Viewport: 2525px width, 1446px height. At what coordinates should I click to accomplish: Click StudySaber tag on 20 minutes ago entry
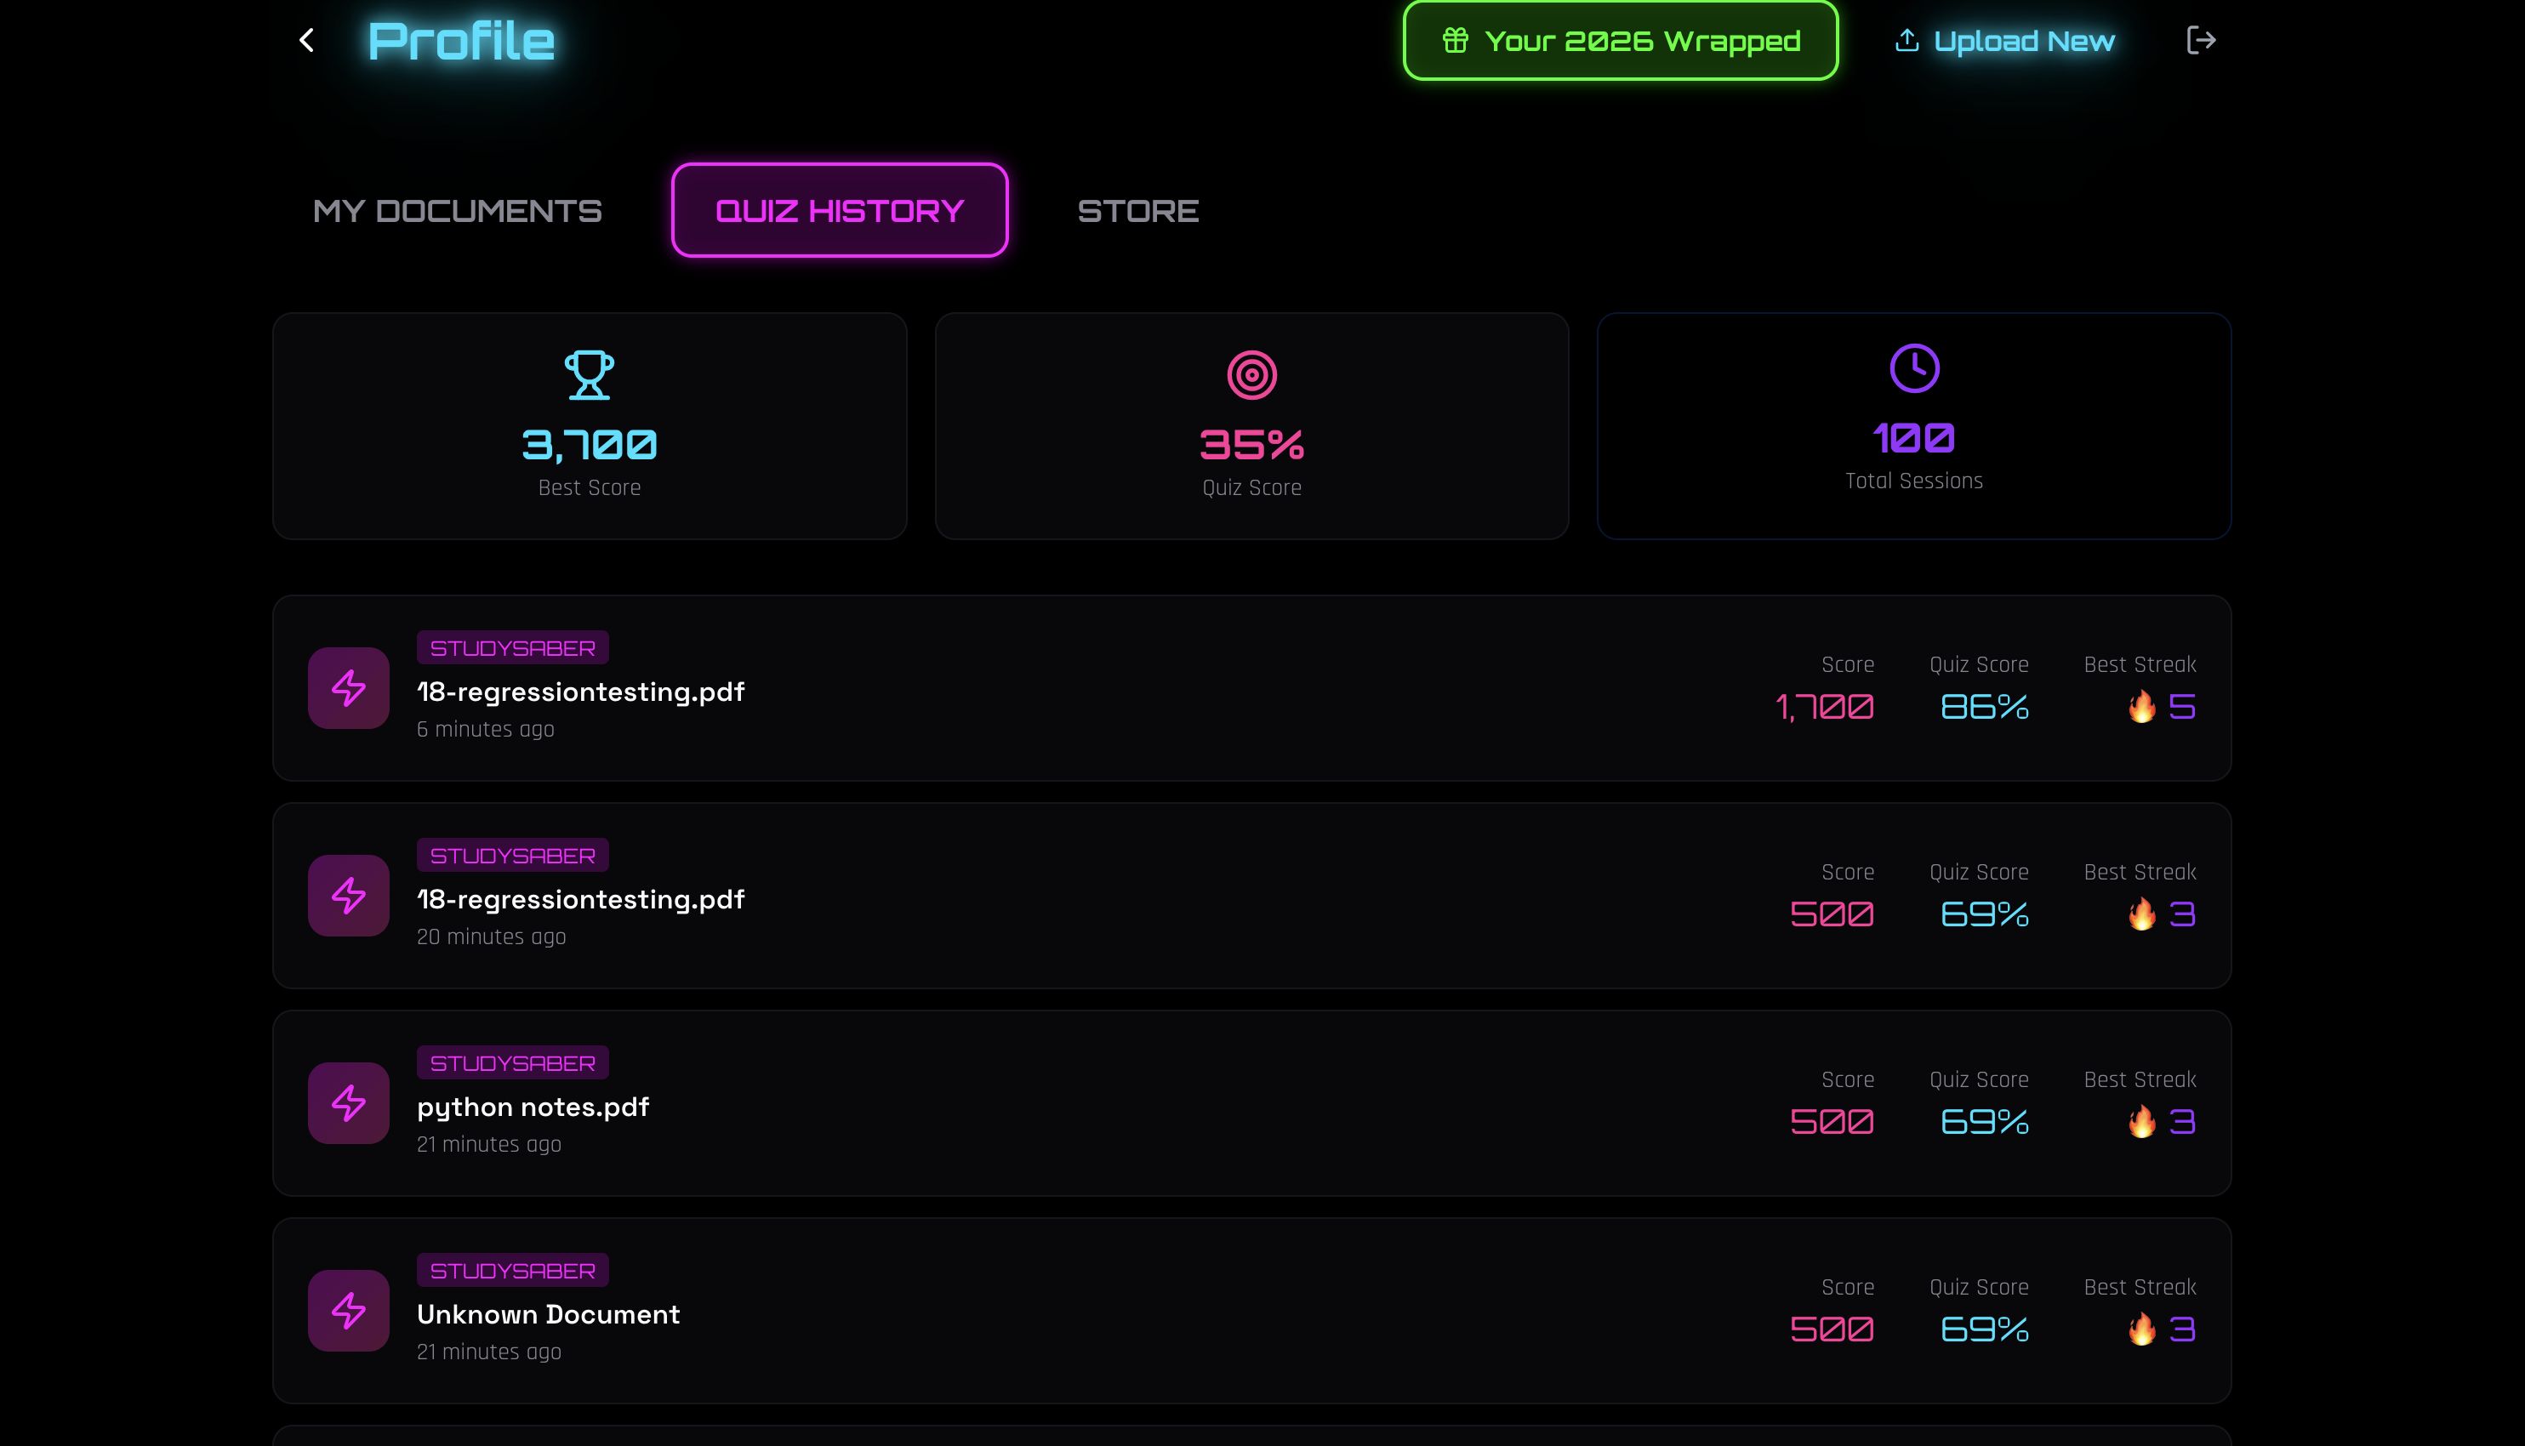pos(512,856)
